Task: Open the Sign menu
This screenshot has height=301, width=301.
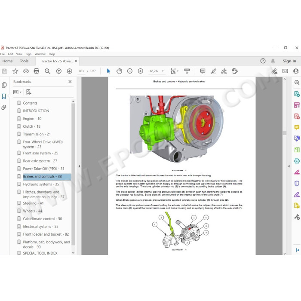Action: tap(28, 54)
